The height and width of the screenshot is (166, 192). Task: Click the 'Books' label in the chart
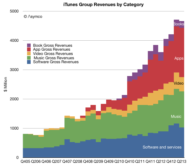(179, 24)
